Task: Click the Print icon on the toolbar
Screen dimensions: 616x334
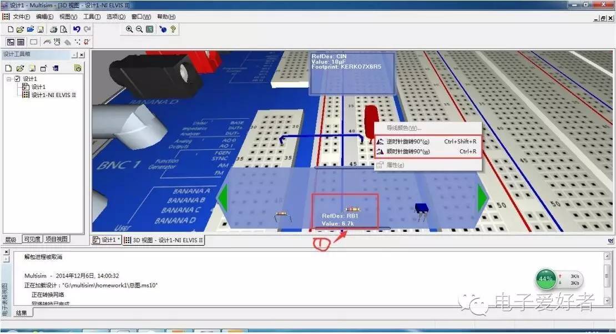Action: tap(54, 29)
